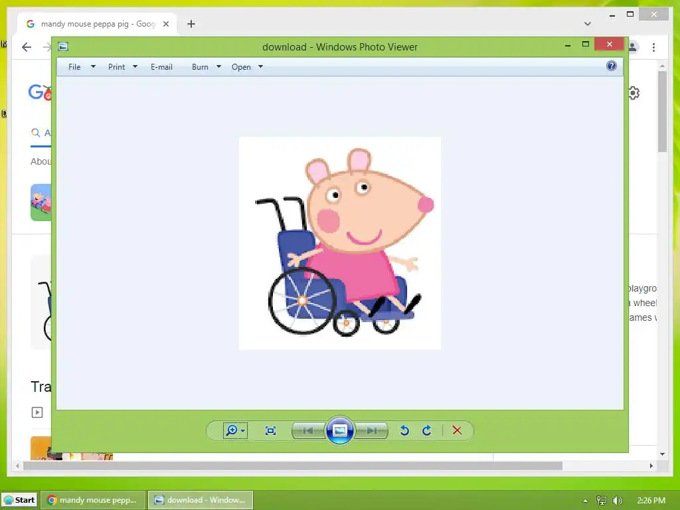Click the Chrome vertical scrollbar thumb
The width and height of the screenshot is (680, 510).
[x=662, y=112]
